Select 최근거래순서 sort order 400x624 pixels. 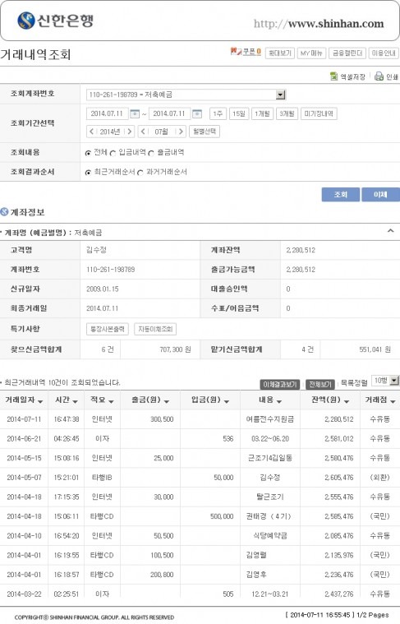88,173
